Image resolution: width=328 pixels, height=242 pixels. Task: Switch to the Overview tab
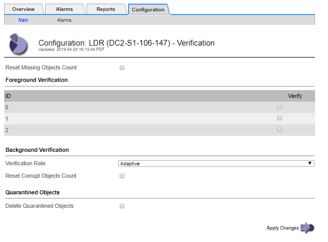point(23,9)
